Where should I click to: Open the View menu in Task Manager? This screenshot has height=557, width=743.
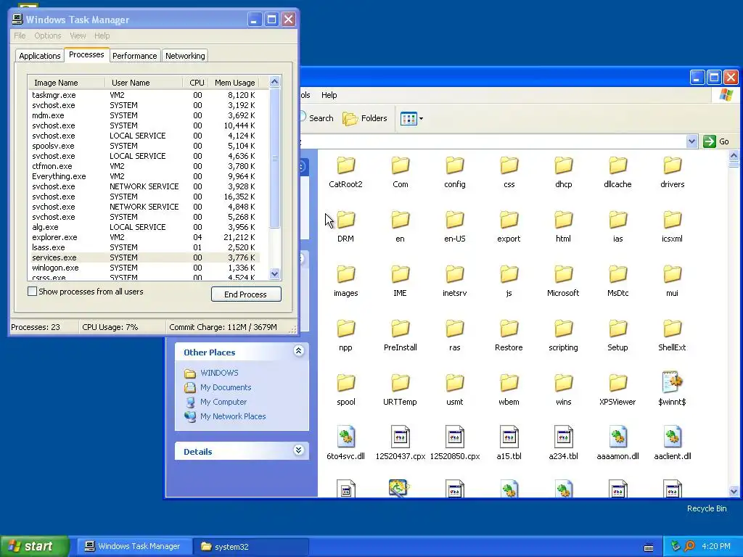78,36
